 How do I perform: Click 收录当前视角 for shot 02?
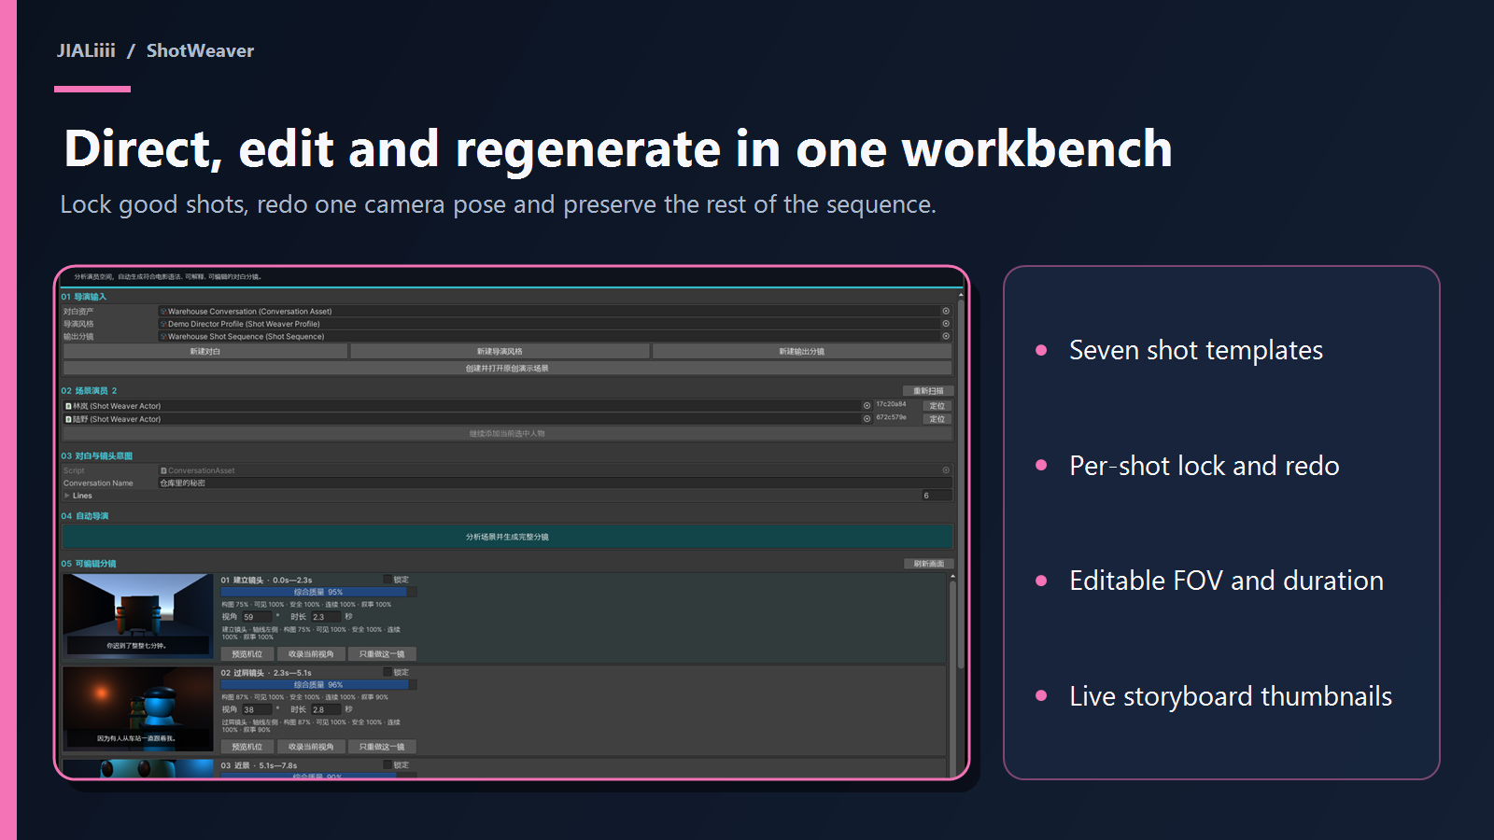tap(311, 747)
